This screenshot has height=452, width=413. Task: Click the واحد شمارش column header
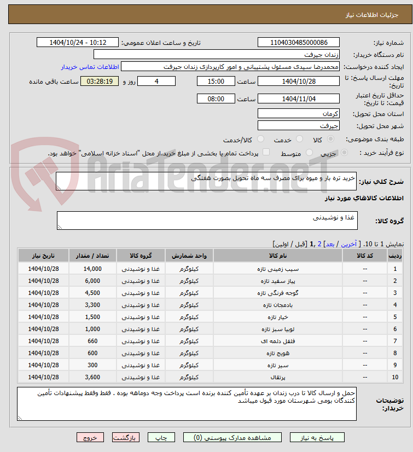point(189,256)
